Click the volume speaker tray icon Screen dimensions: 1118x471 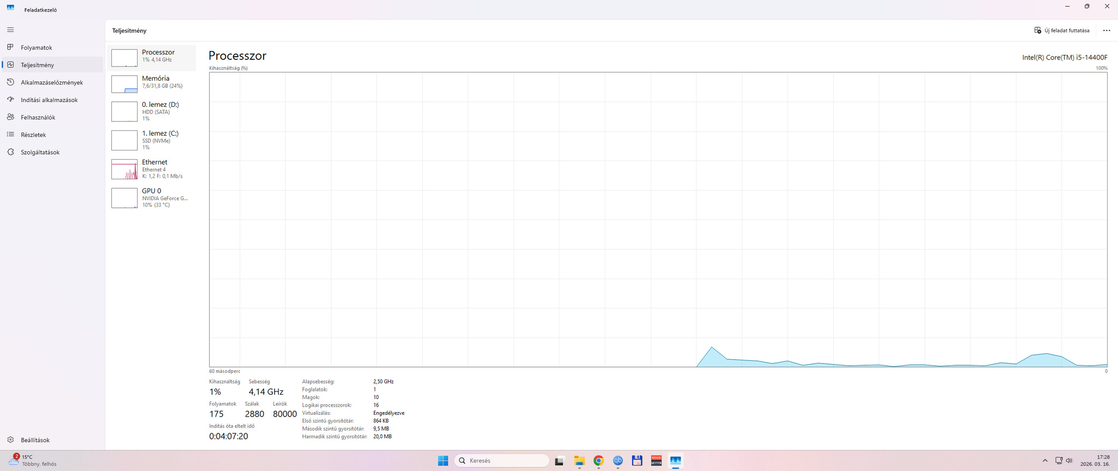(x=1069, y=461)
